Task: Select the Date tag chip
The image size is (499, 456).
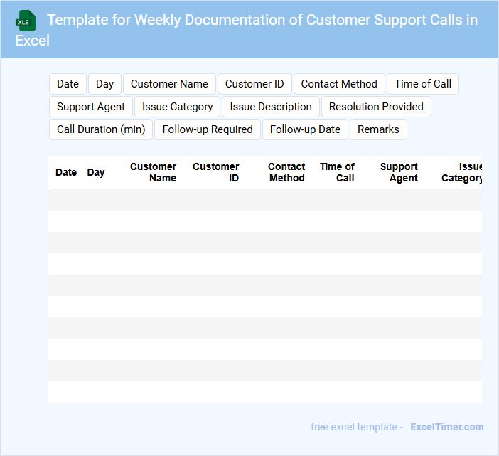Action: pyautogui.click(x=68, y=84)
